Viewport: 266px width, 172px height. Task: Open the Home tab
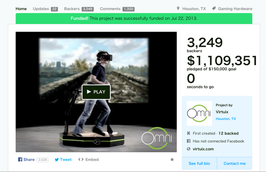[21, 9]
